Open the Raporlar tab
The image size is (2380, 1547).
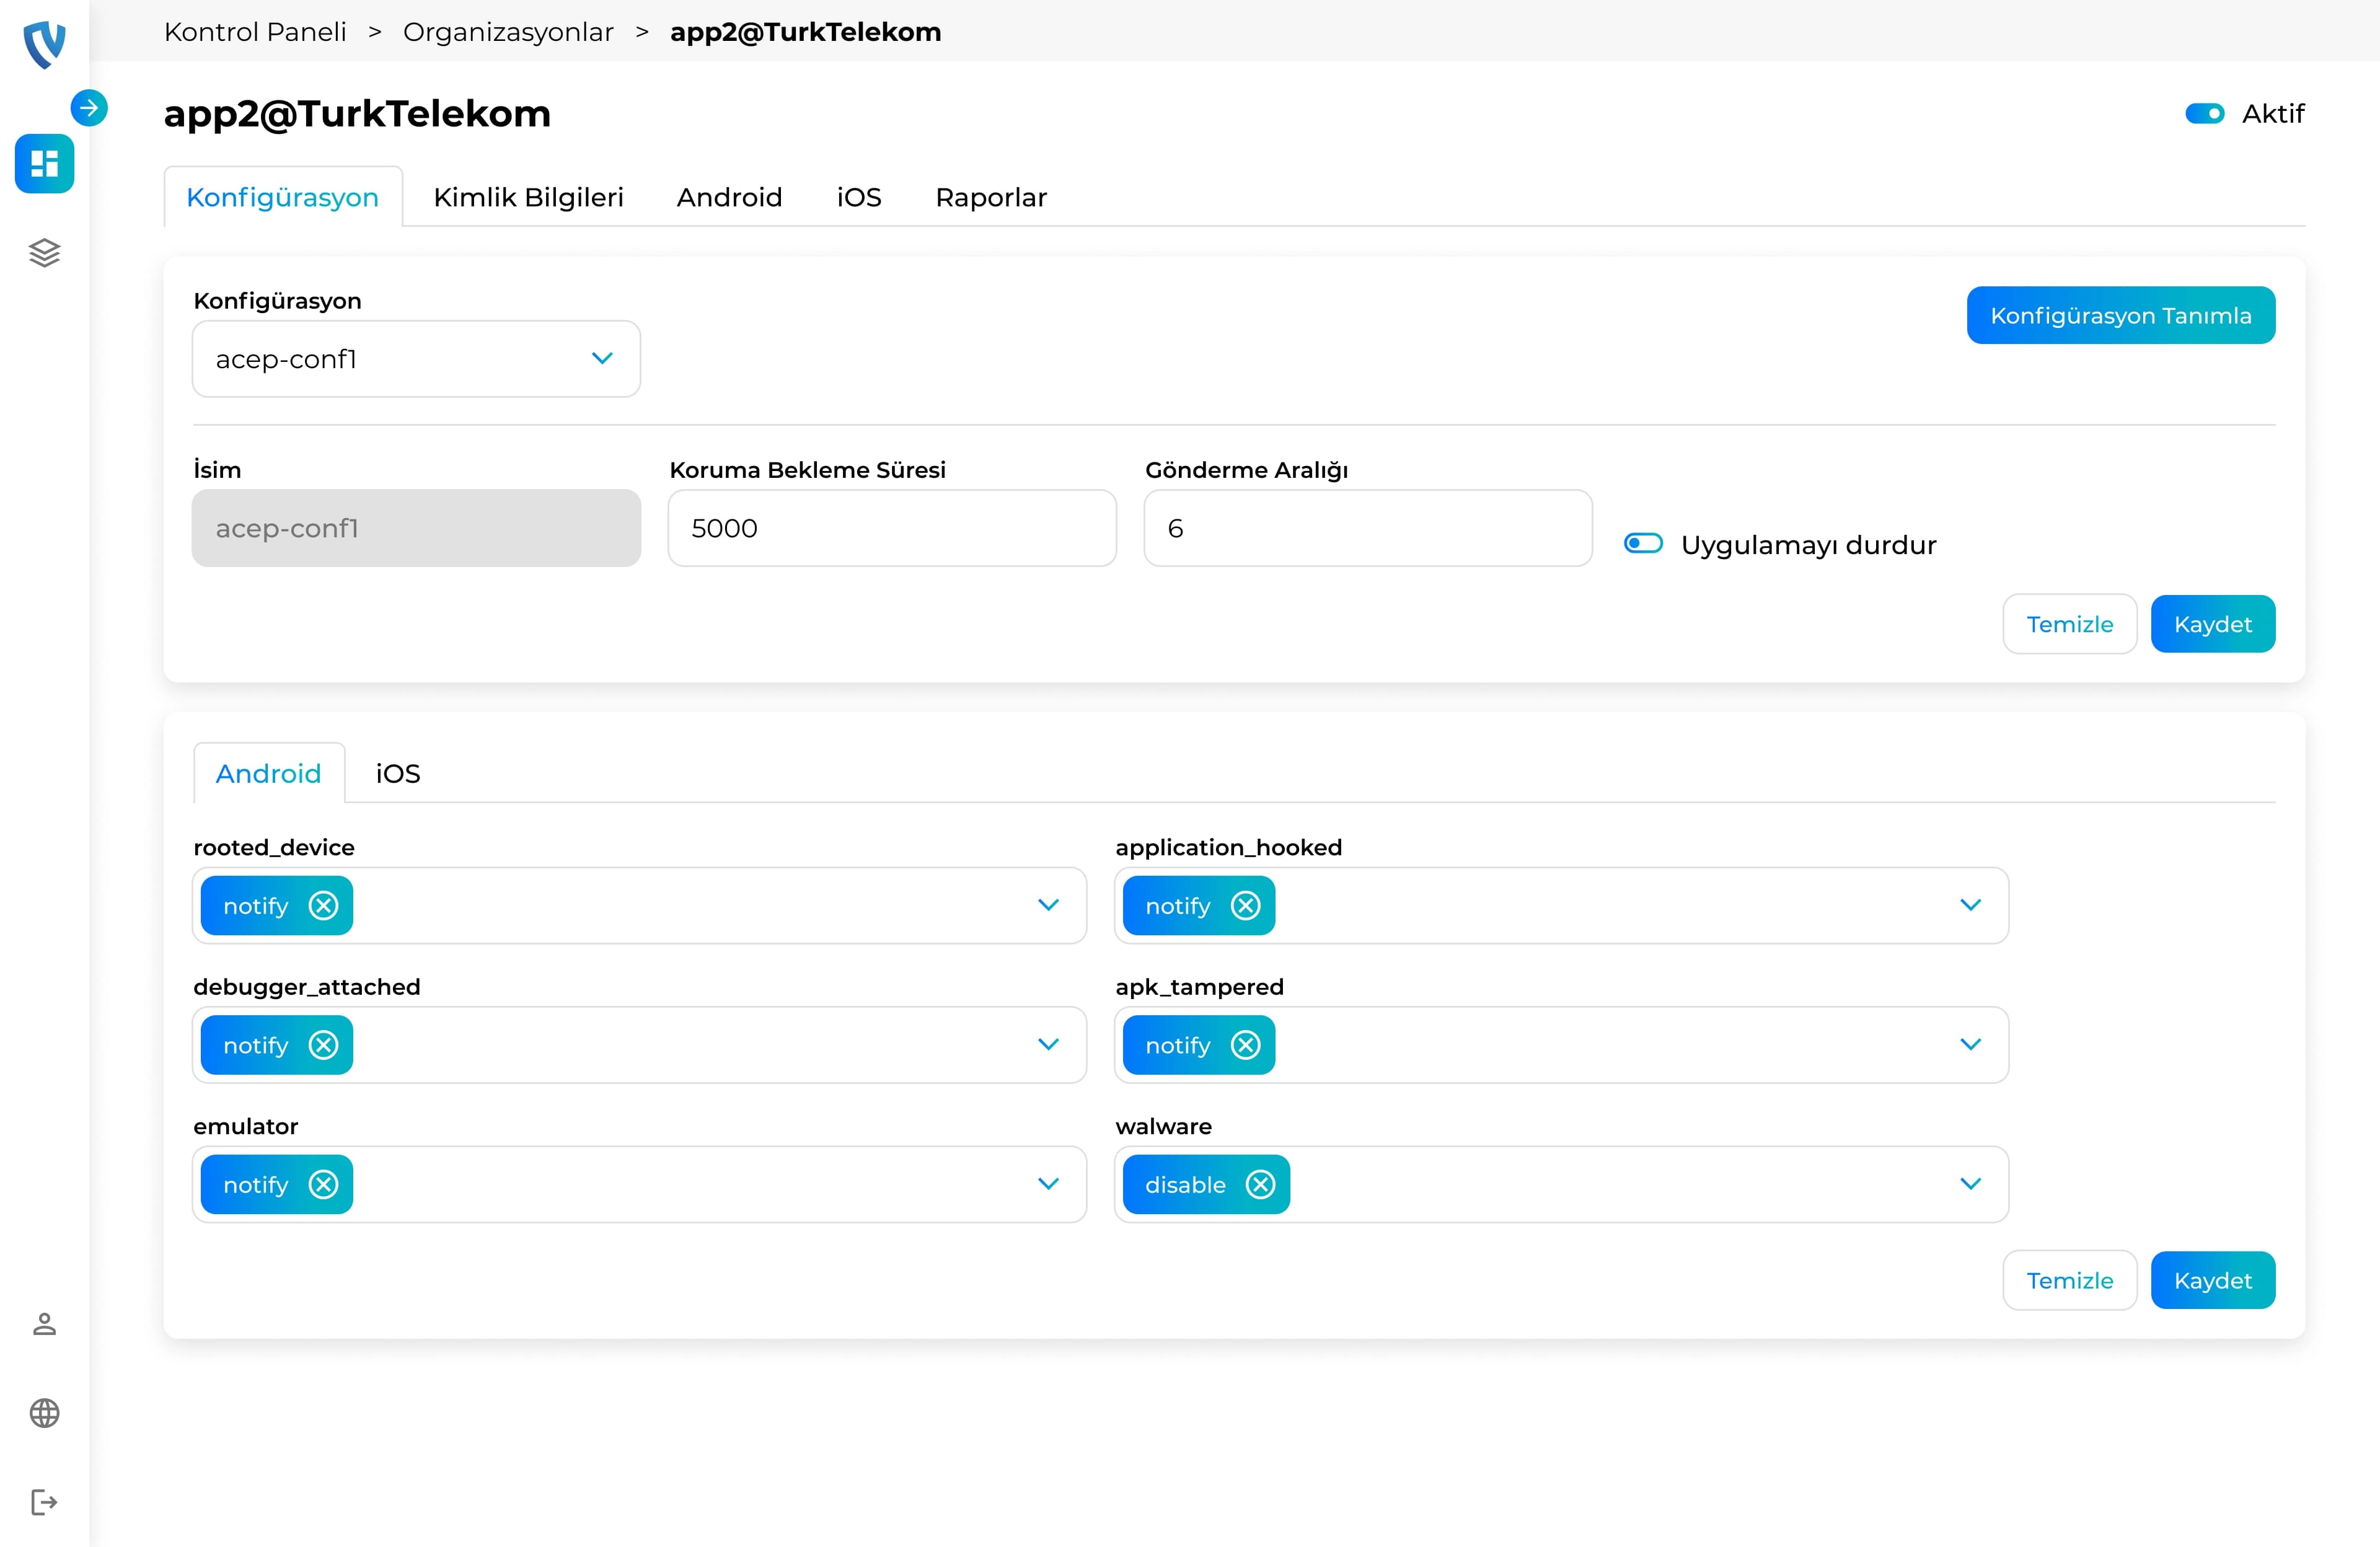[x=991, y=197]
